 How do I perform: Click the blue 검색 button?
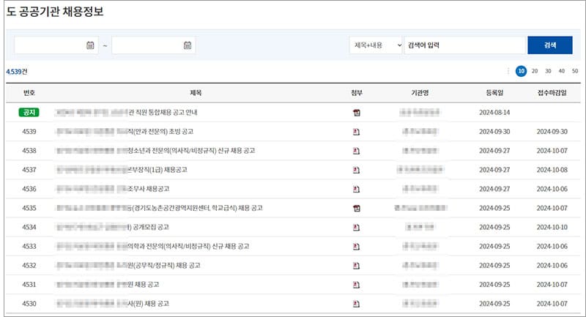(x=549, y=45)
